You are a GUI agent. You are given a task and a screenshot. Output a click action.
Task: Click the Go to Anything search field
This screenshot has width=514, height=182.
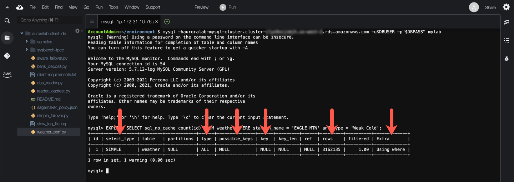[x=49, y=20]
